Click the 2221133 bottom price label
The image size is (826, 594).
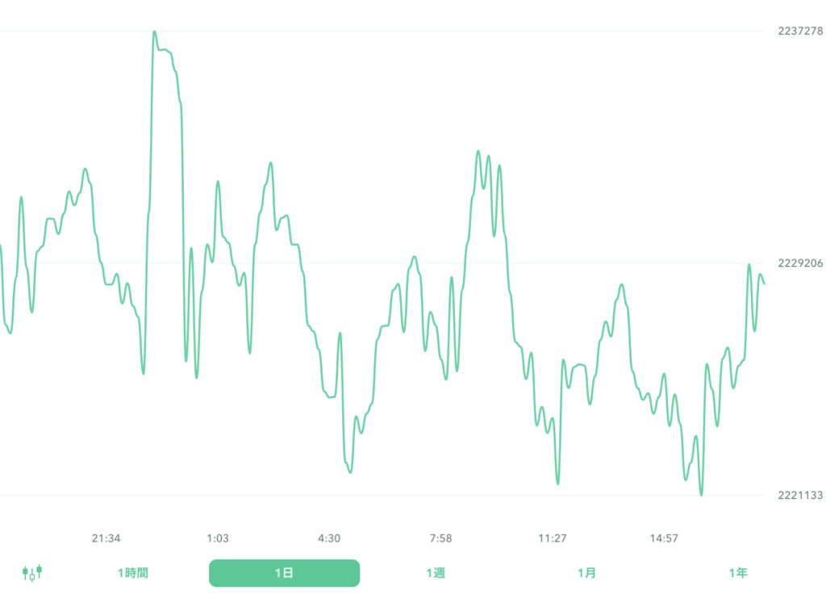(x=800, y=495)
